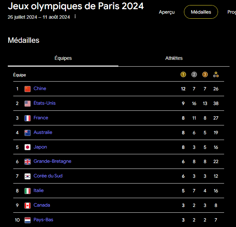The image size is (236, 227).
Task: Click the United States flag icon
Action: [x=28, y=104]
